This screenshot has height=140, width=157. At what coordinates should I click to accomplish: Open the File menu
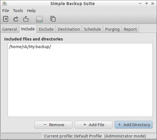click(6, 11)
